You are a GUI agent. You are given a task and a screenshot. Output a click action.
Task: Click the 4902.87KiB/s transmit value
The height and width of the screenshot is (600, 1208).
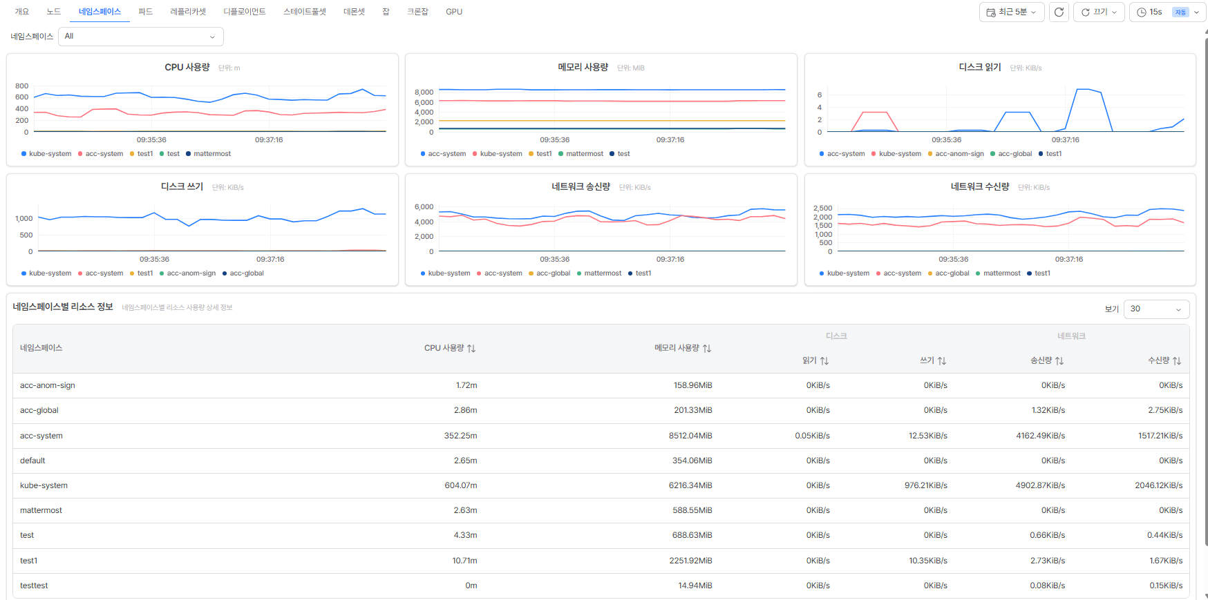(1040, 485)
